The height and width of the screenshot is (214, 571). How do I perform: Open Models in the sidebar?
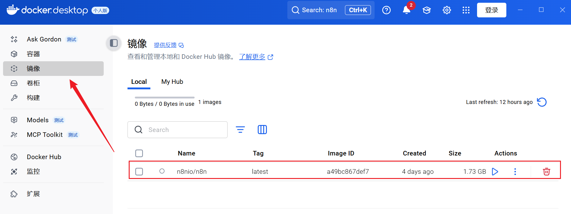[x=53, y=120]
